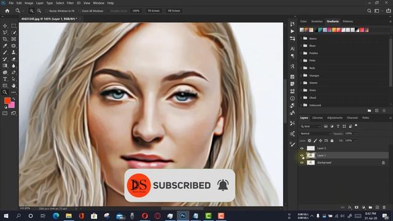Expand the Purples gradient folder
This screenshot has width=393, height=221.
(x=301, y=53)
